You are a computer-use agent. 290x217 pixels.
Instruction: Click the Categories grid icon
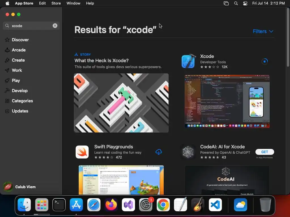tap(7, 101)
